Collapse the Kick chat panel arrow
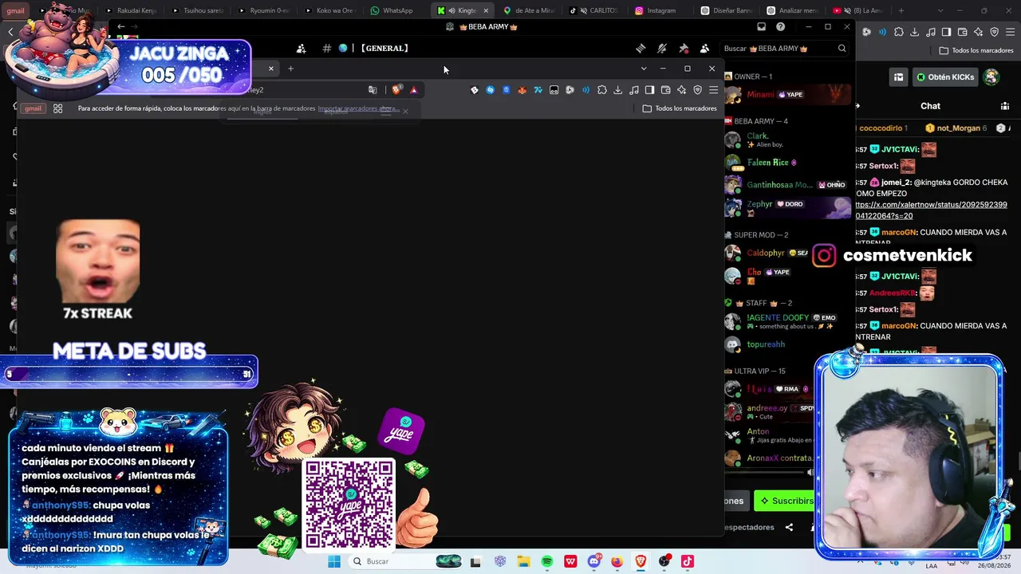The height and width of the screenshot is (574, 1021). (857, 106)
